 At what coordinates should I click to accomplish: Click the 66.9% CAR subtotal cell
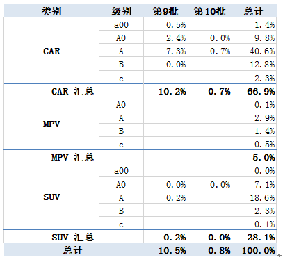pyautogui.click(x=254, y=91)
